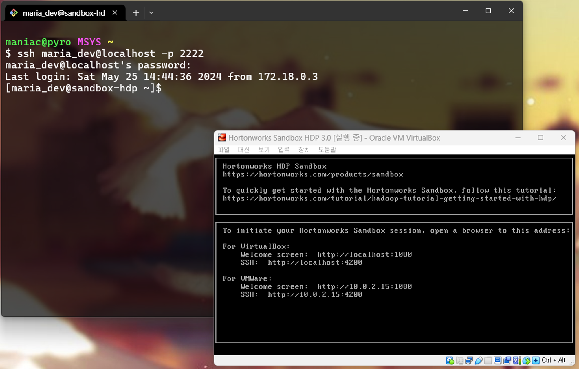The image size is (579, 369).
Task: Open the 도움말 menu in VirtualBox
Action: coord(327,150)
